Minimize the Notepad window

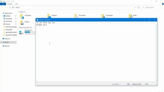pyautogui.click(x=145, y=20)
